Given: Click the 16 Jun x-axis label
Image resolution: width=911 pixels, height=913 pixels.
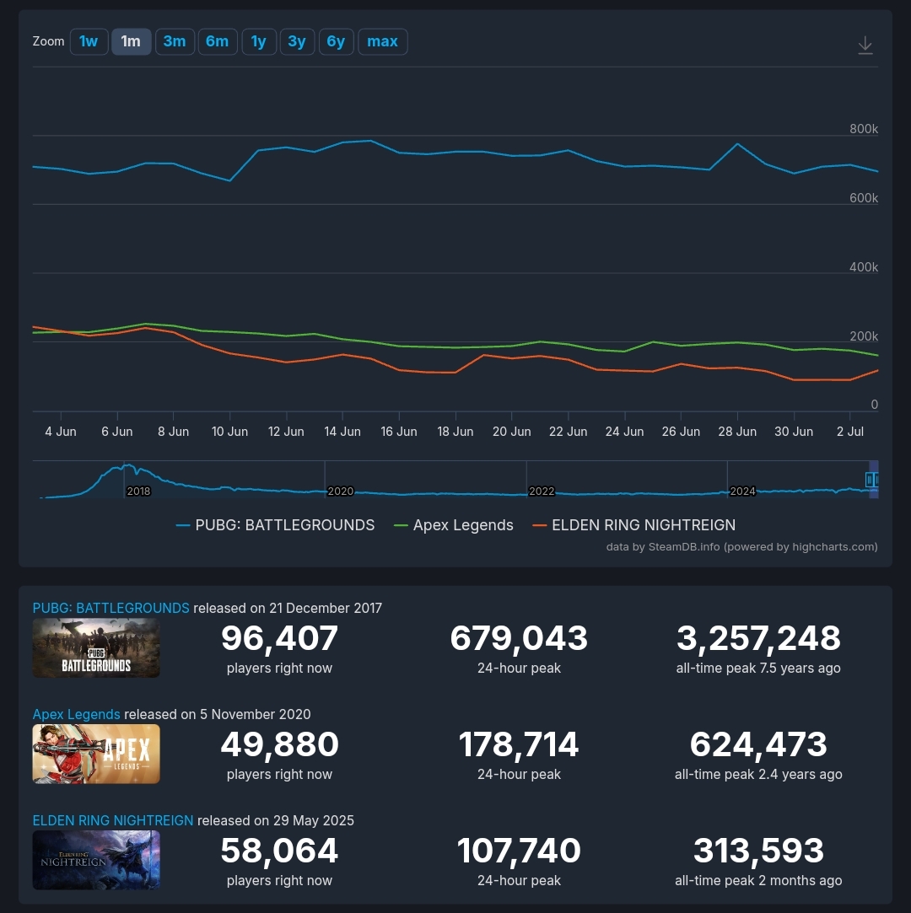Looking at the screenshot, I should pyautogui.click(x=399, y=432).
